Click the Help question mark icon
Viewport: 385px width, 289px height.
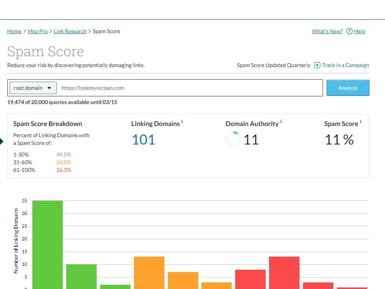click(350, 31)
